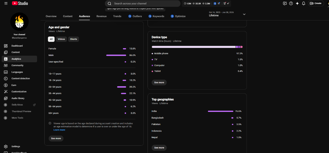Open the feedback chat bubble icon
This screenshot has width=329, height=153.
285,4
